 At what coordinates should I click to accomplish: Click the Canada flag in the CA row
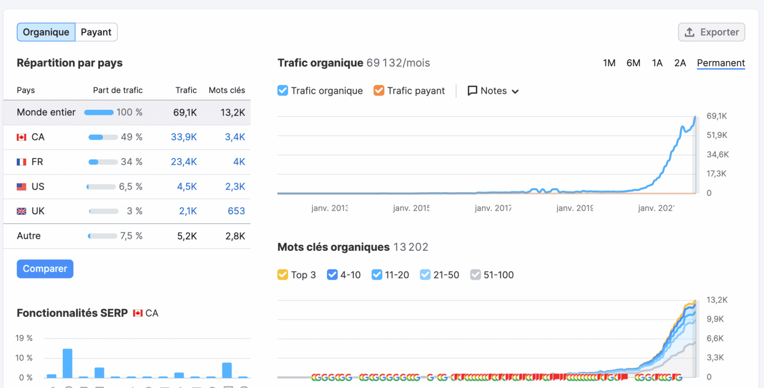click(x=22, y=137)
